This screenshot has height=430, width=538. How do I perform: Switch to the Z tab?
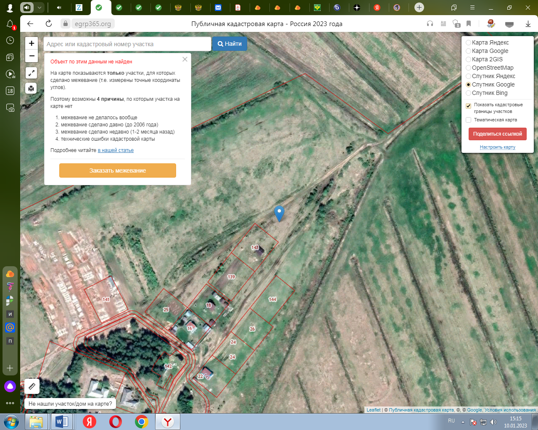[79, 8]
